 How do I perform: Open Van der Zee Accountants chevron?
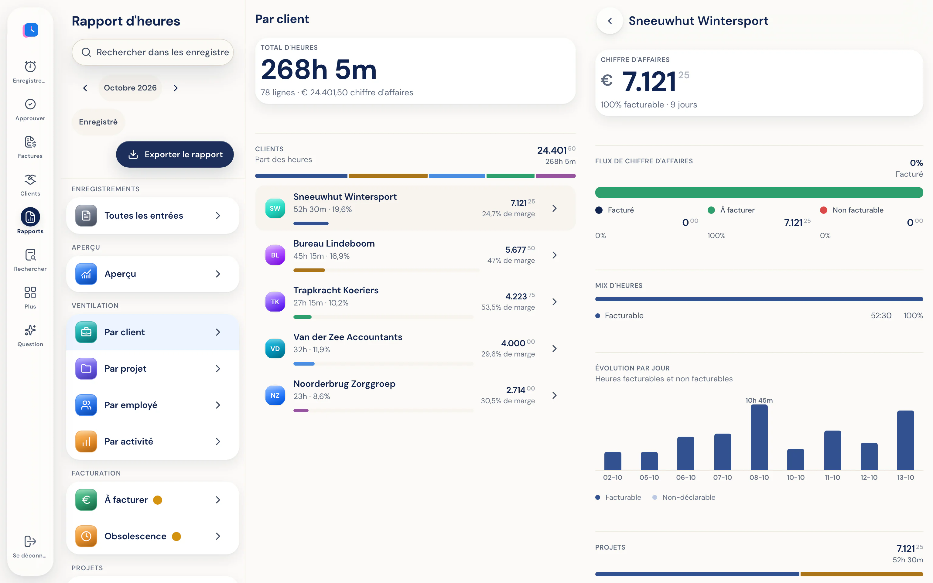point(554,349)
